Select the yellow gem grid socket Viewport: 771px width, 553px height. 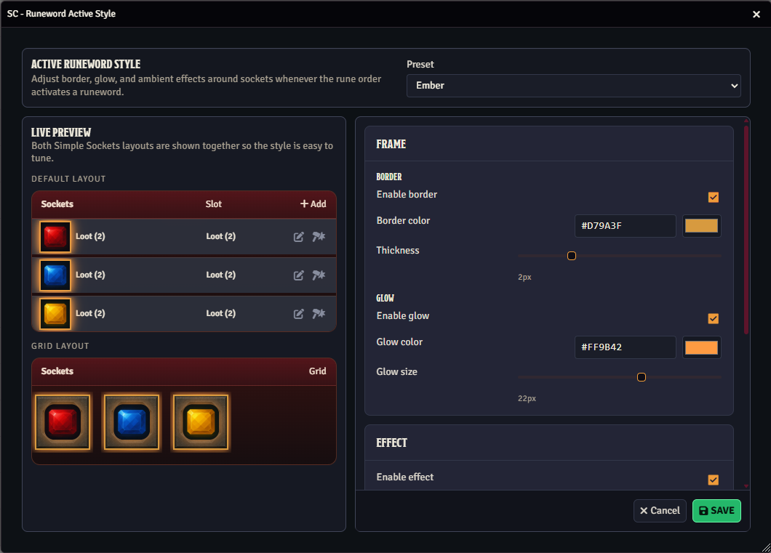(x=200, y=422)
